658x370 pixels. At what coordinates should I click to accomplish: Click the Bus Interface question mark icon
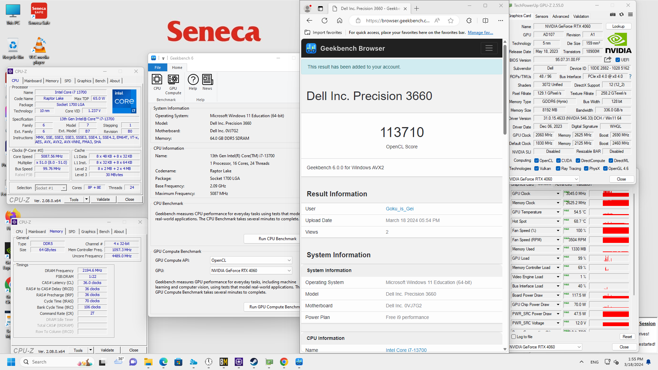coord(630,76)
